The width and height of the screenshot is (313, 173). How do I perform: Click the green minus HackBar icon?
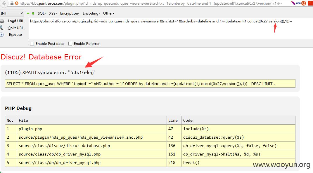coord(28,13)
